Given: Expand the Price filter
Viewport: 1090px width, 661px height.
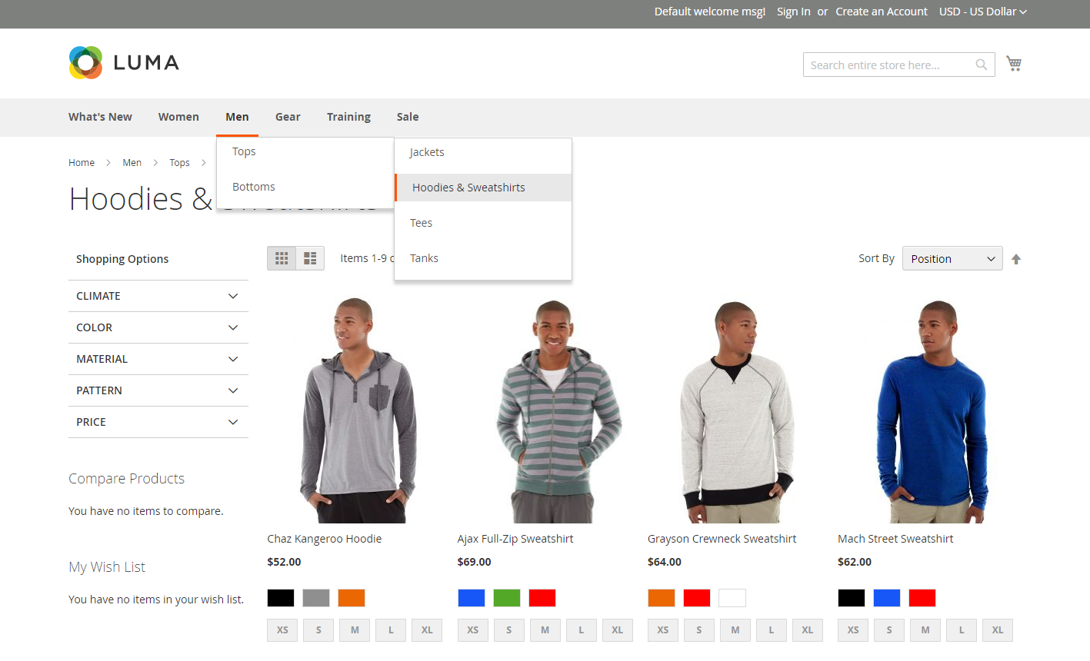Looking at the screenshot, I should (158, 422).
